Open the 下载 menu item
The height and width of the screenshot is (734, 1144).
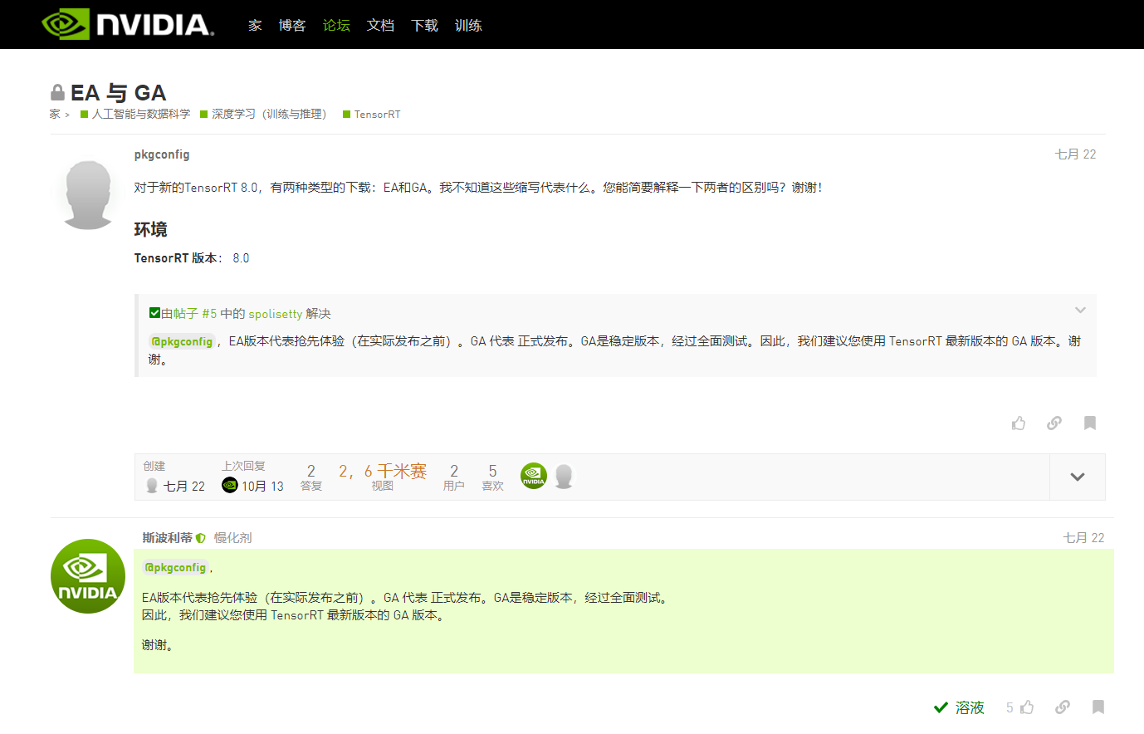pyautogui.click(x=424, y=26)
